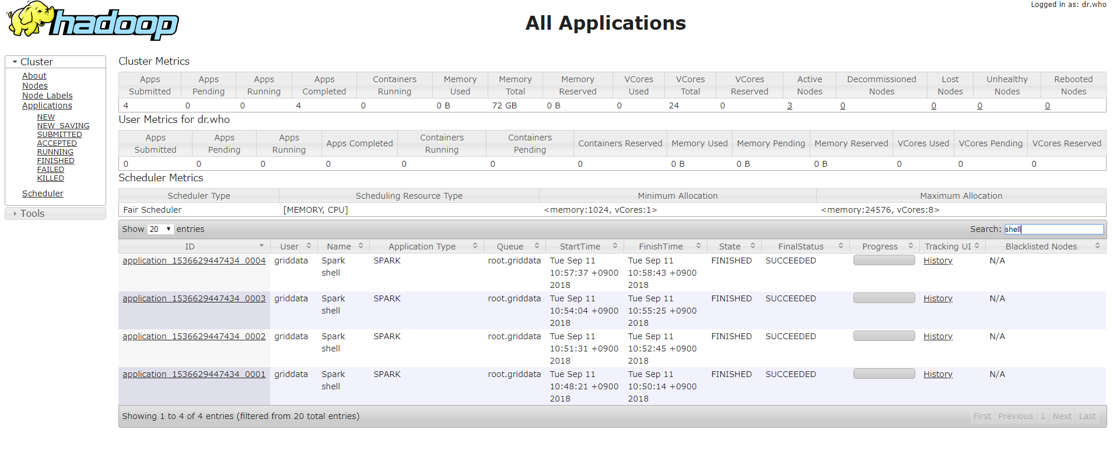Filter applications by FINISHED state
The height and width of the screenshot is (454, 1113).
[56, 161]
